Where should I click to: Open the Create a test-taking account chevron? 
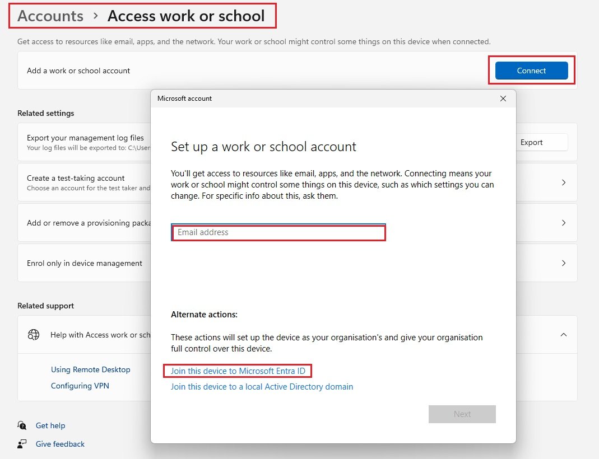[564, 182]
